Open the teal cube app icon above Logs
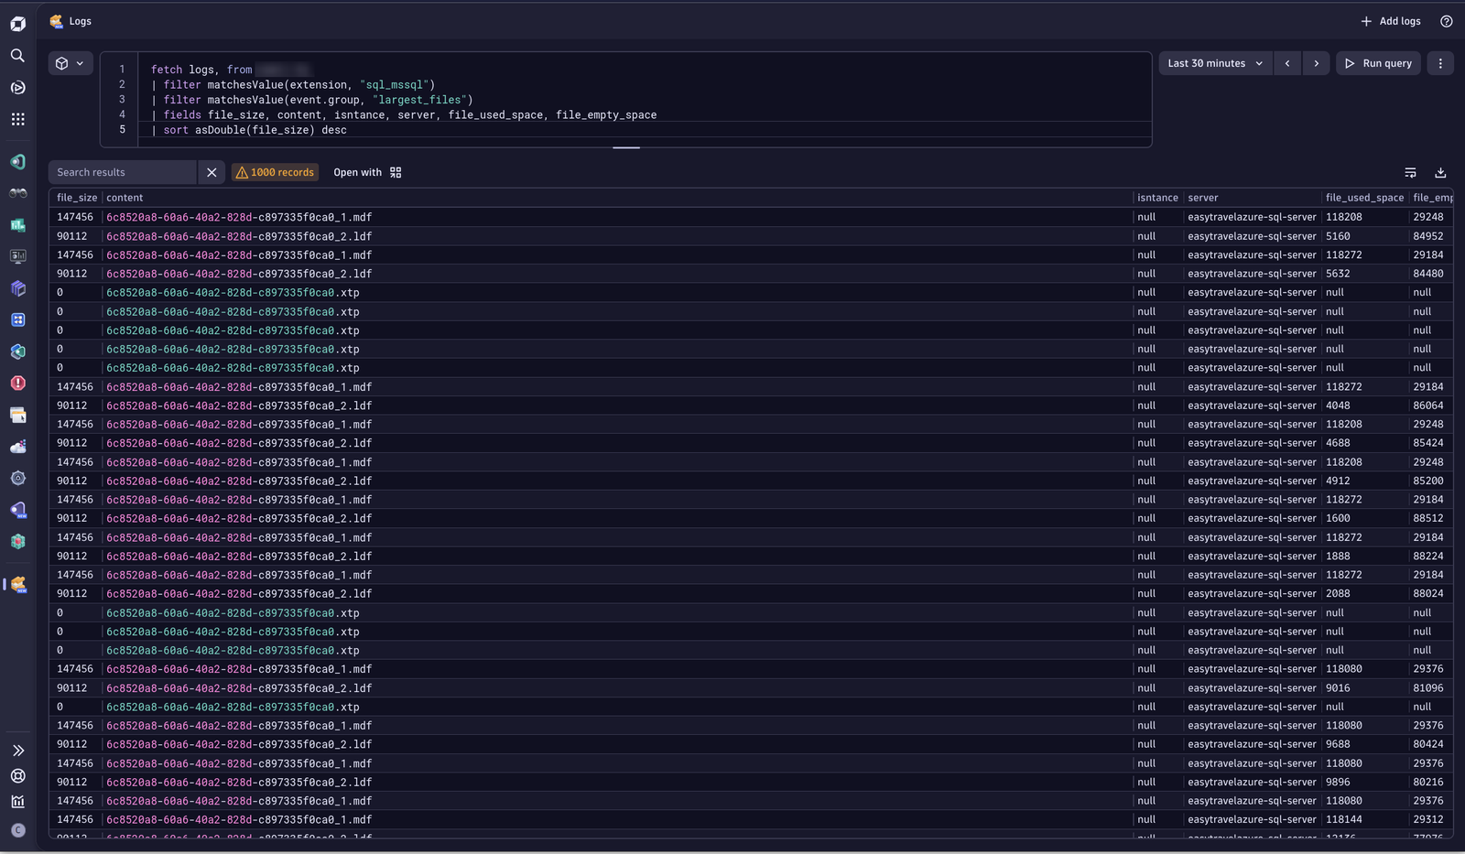The width and height of the screenshot is (1465, 854). pos(17,542)
